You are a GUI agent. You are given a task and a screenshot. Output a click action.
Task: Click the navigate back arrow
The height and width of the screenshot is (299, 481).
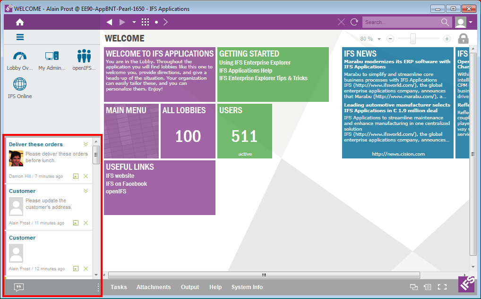click(x=109, y=22)
